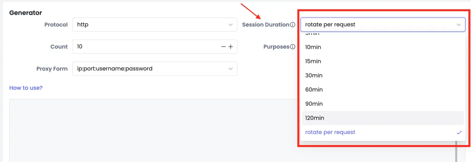This screenshot has width=471, height=162.
Task: Pick the 30min option
Action: tap(314, 75)
